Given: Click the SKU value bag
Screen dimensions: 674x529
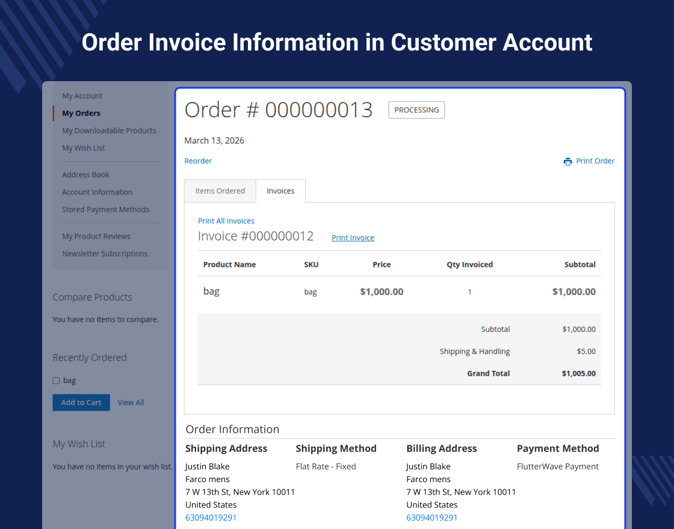Looking at the screenshot, I should (311, 292).
